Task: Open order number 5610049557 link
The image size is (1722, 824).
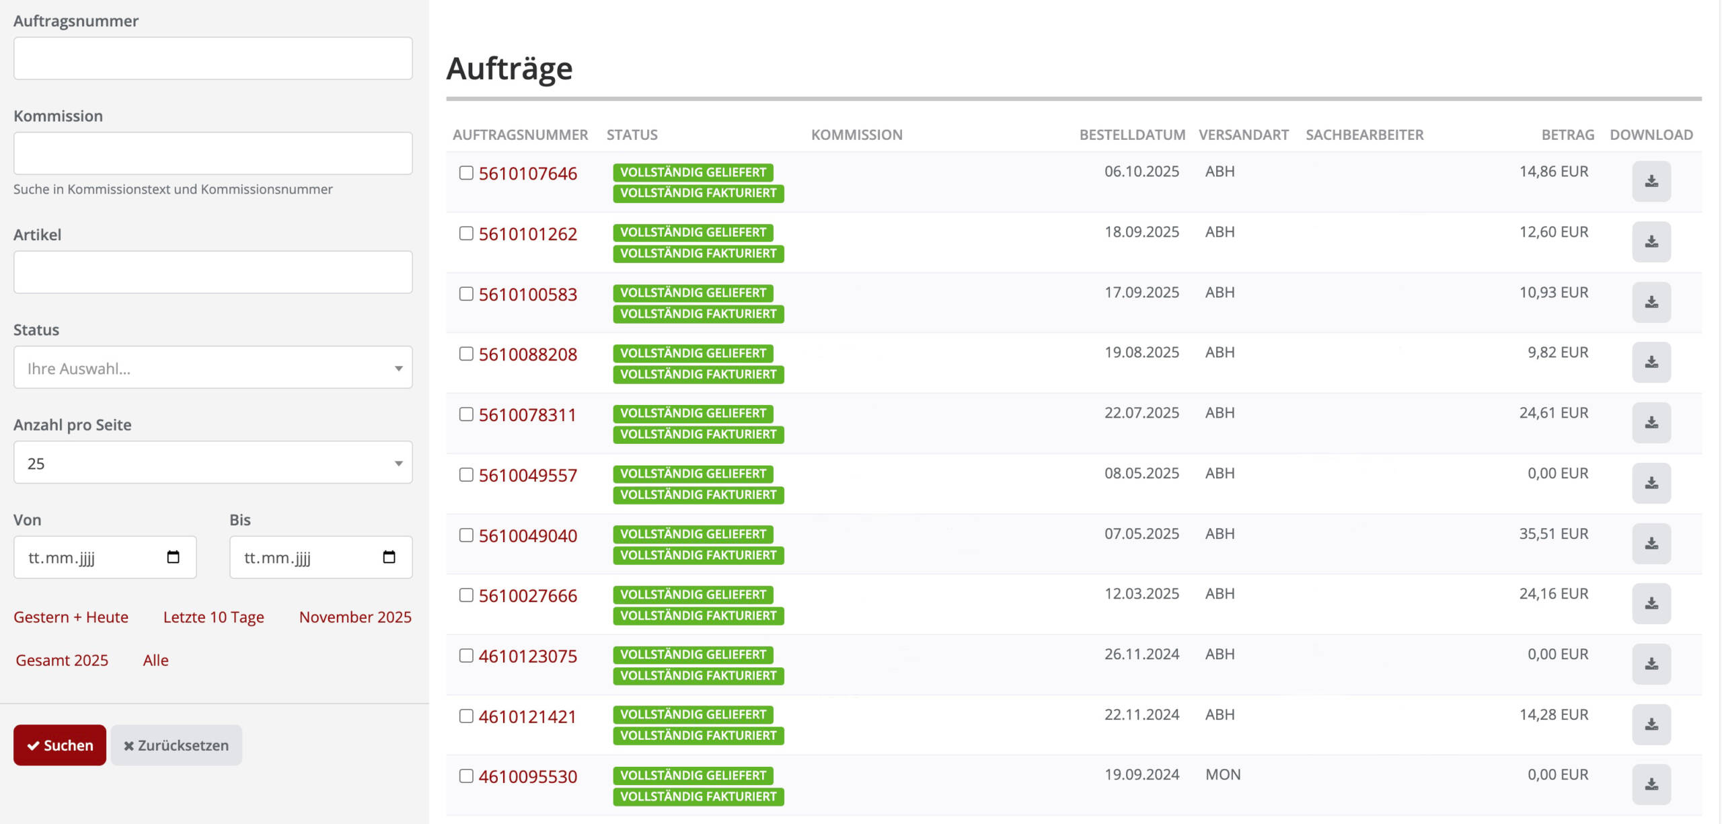Action: (527, 476)
